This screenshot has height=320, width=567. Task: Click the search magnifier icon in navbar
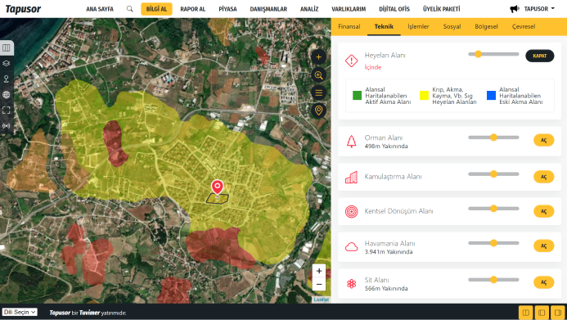(130, 9)
